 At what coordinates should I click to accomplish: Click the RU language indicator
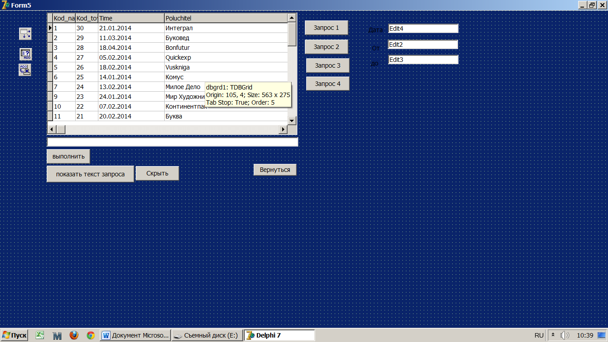pos(539,335)
